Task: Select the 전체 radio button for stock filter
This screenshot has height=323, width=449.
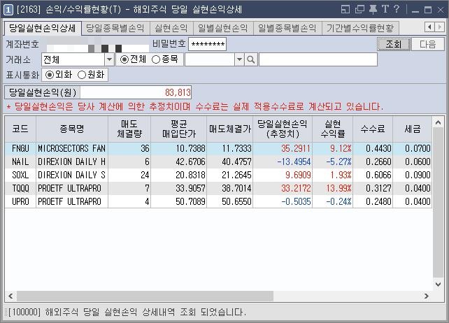Action: pos(124,59)
